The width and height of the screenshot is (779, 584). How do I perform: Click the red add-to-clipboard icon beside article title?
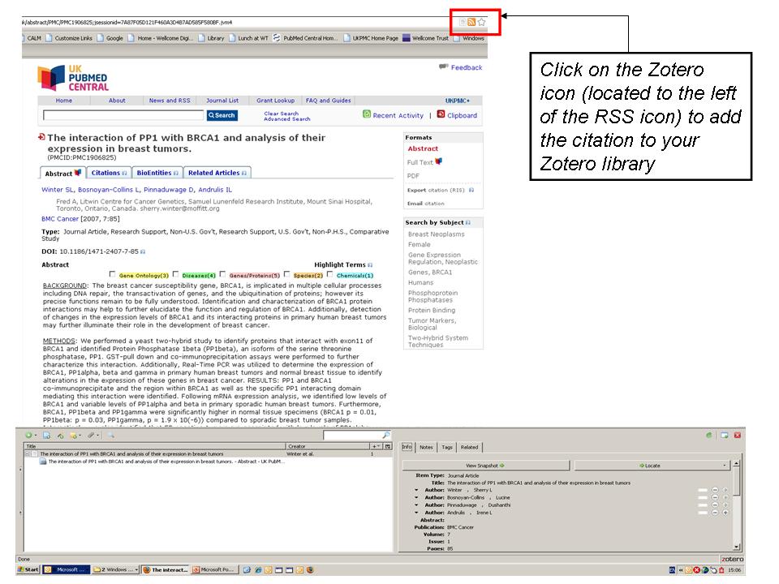coord(41,138)
